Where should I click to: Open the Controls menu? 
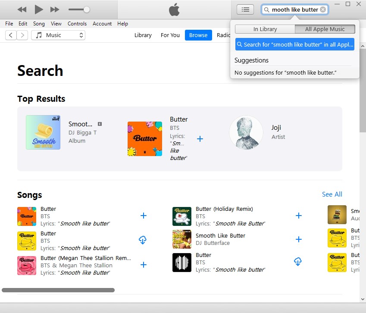[77, 24]
